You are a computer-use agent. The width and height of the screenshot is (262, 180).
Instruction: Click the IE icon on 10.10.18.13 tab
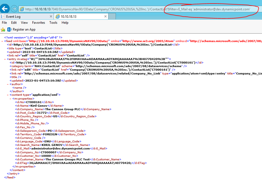pyautogui.click(x=57, y=17)
